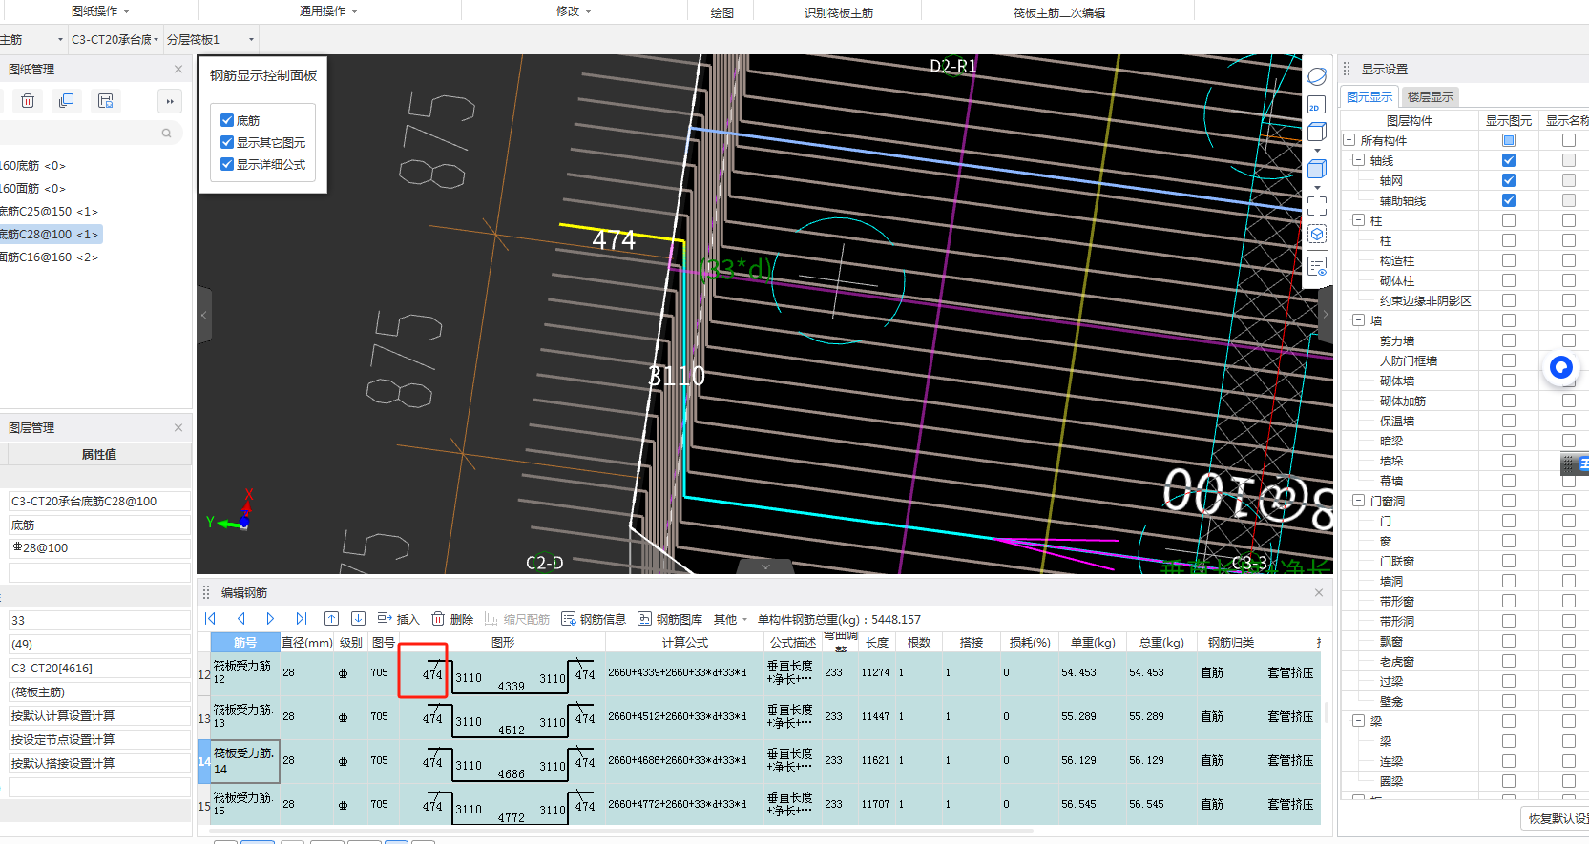Close the 图层管理 panel
The height and width of the screenshot is (844, 1589).
point(178,427)
